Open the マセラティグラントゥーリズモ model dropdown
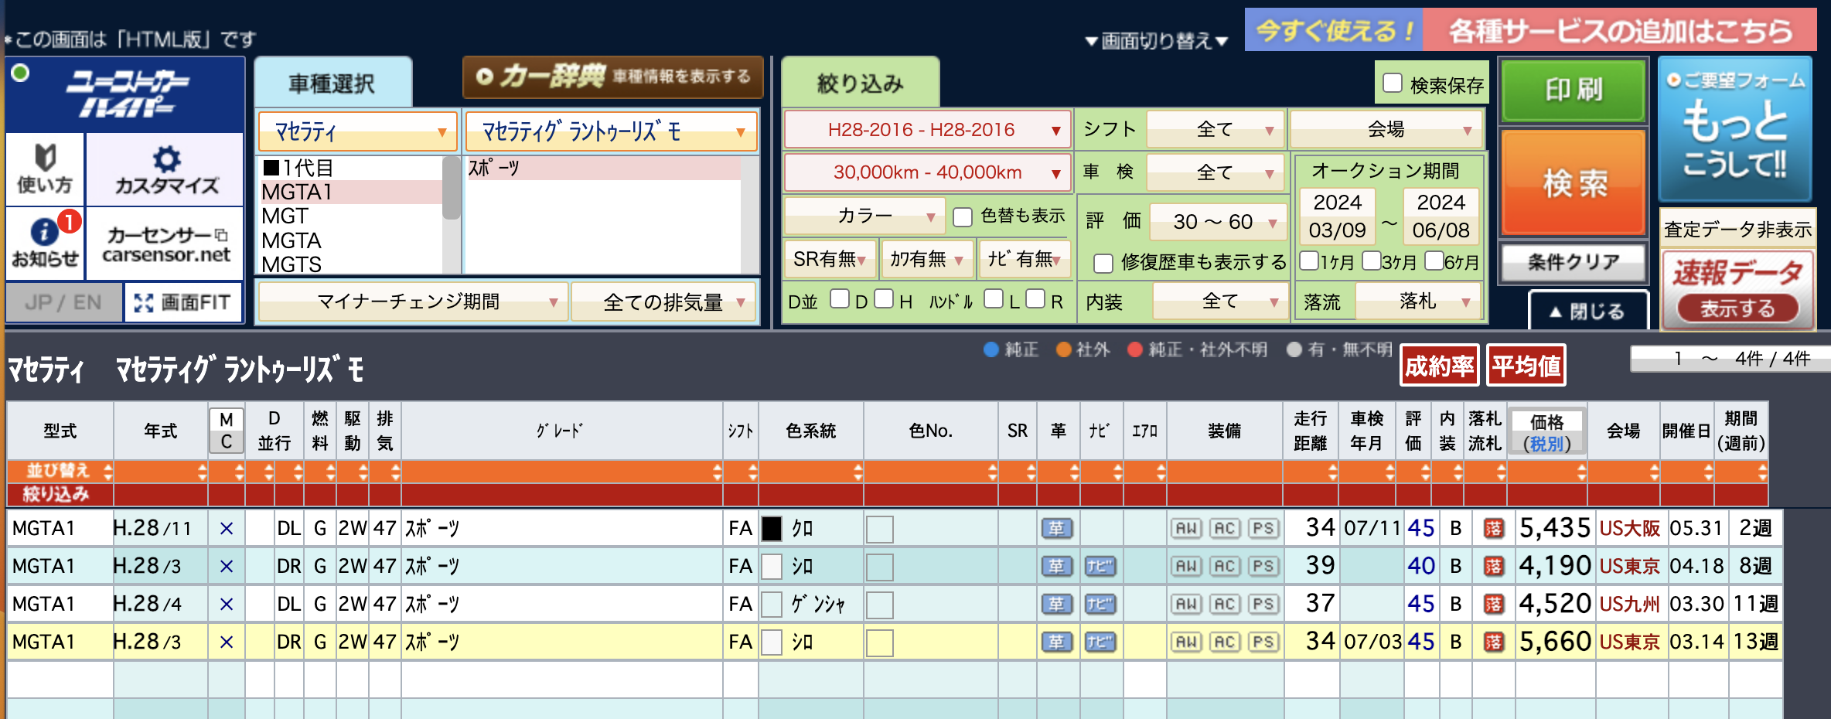 click(611, 131)
